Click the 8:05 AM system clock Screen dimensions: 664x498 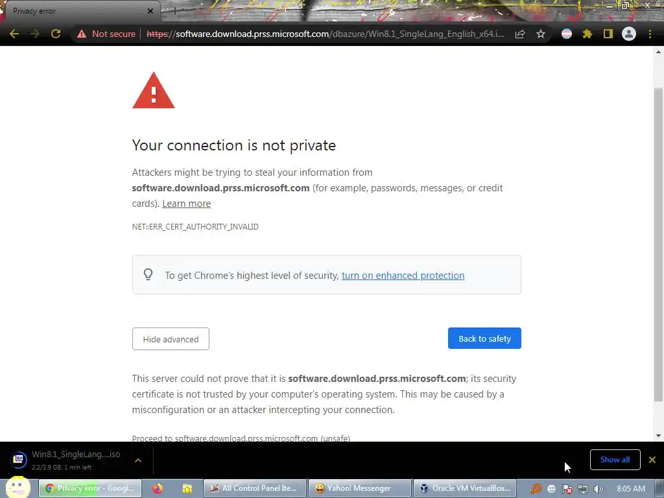click(x=631, y=489)
